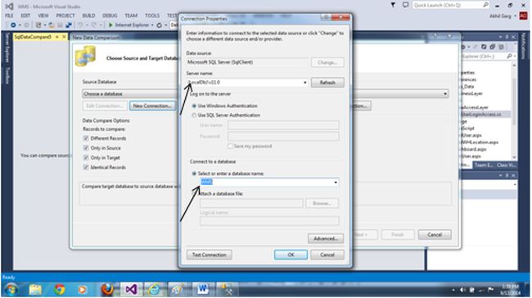Image resolution: width=532 pixels, height=298 pixels.
Task: Click Solution Explorer's Refresh icon
Action: pyautogui.click(x=484, y=47)
